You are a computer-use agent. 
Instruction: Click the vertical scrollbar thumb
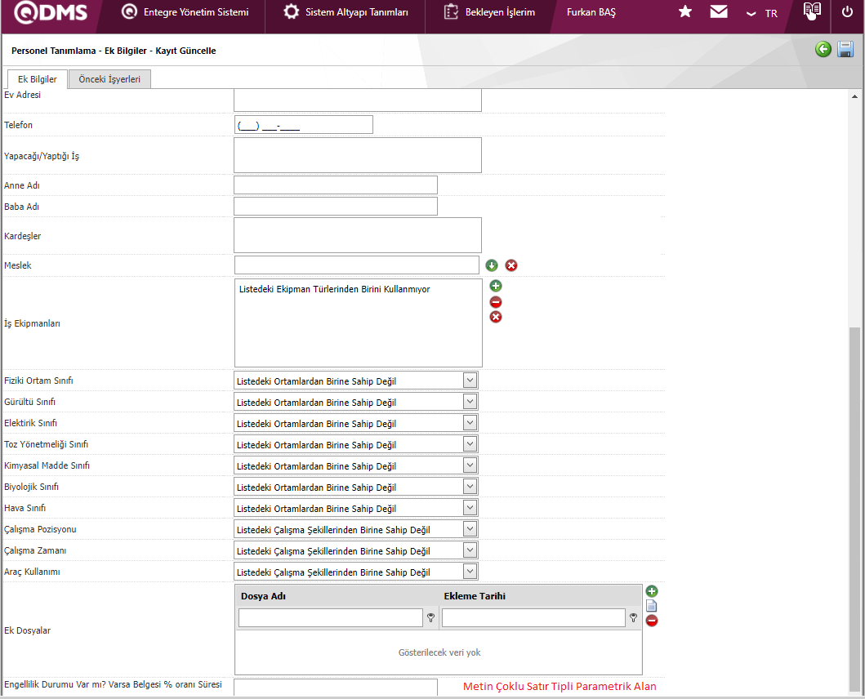click(854, 509)
